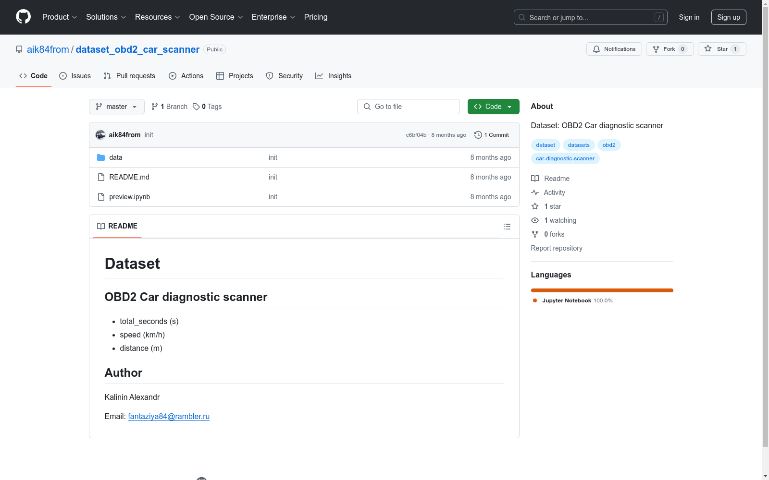Select the README tab
The height and width of the screenshot is (480, 769).
click(x=117, y=226)
